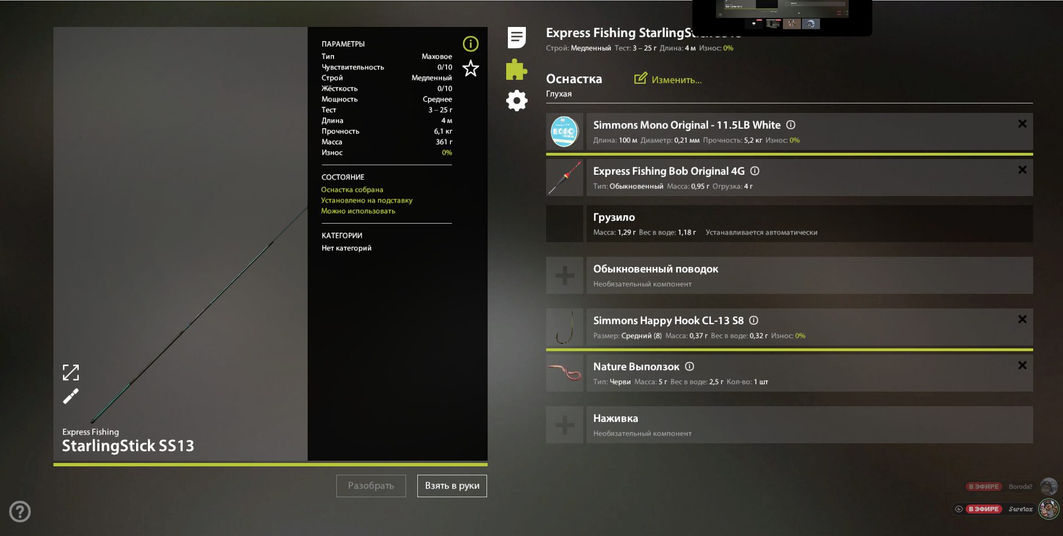Mark the rod as favorite with the star
The width and height of the screenshot is (1063, 536).
point(470,69)
